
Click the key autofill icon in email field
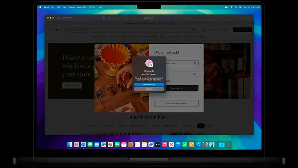pos(195,63)
